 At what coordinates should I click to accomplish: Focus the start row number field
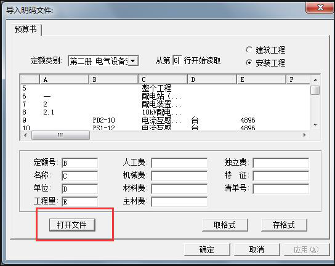click(177, 60)
